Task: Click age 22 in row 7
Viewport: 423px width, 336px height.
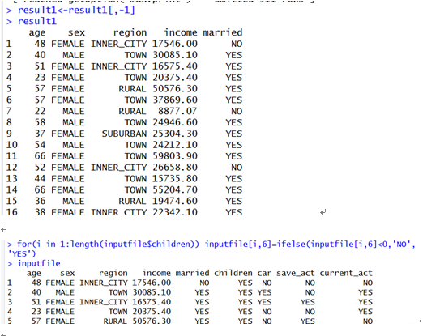Action: click(40, 111)
